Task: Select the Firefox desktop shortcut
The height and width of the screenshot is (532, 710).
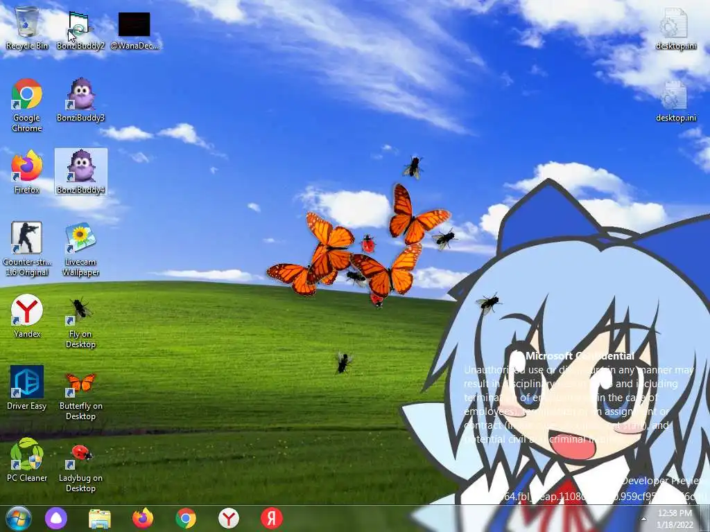Action: click(x=27, y=172)
